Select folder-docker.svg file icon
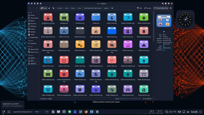 point(80,73)
